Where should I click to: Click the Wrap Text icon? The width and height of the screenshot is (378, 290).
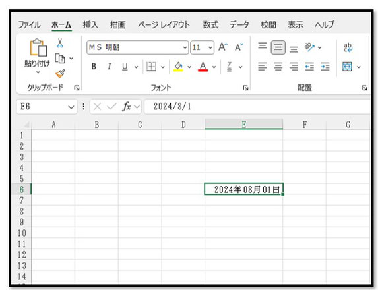[348, 47]
